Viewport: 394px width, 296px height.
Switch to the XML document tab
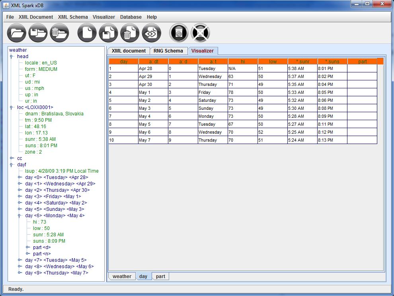tap(129, 51)
